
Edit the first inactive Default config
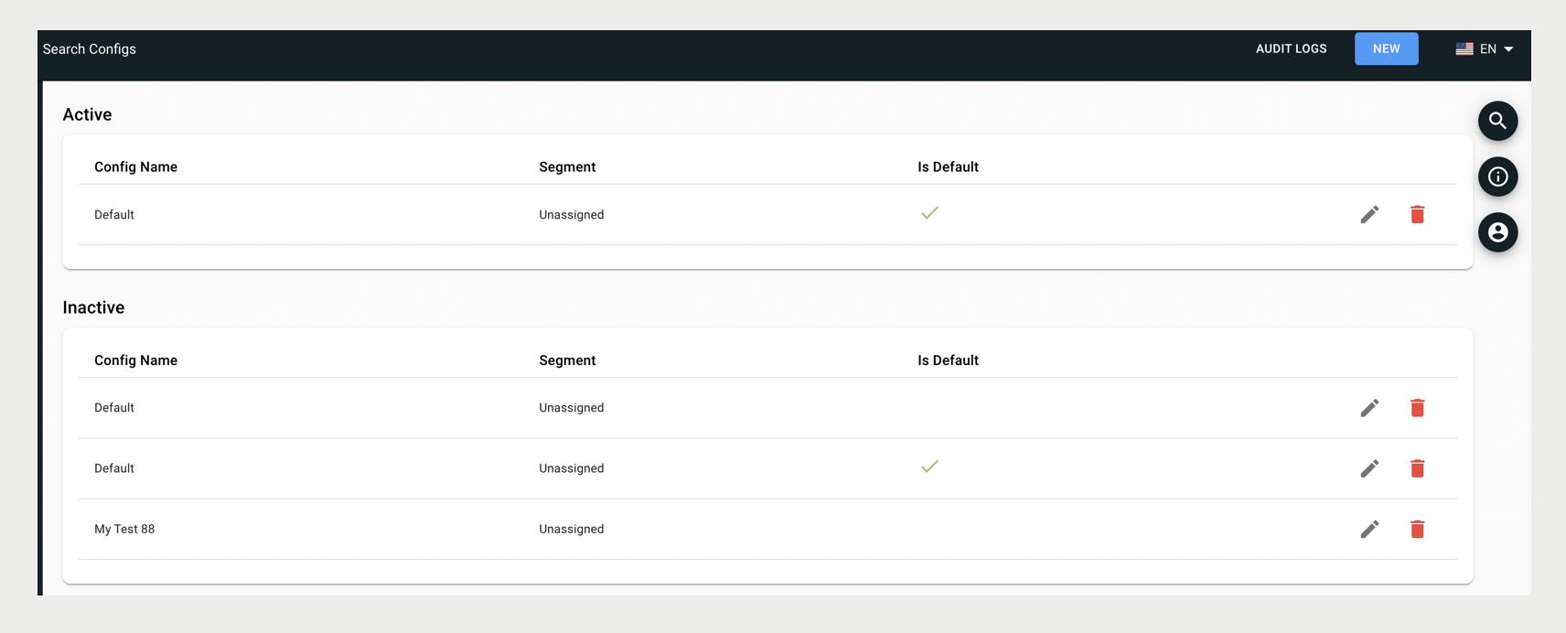(x=1369, y=408)
